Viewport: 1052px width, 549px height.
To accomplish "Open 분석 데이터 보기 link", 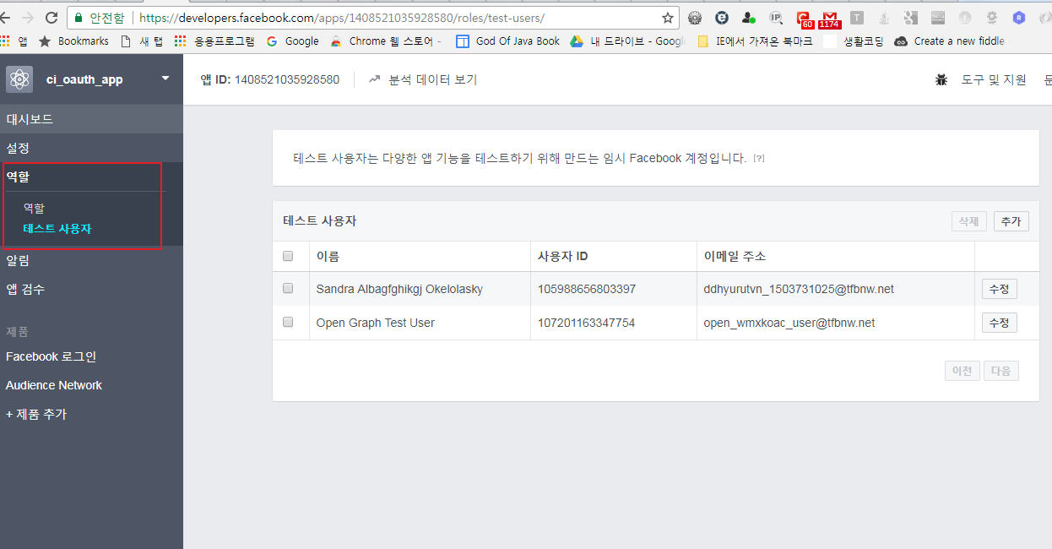I will (x=432, y=79).
